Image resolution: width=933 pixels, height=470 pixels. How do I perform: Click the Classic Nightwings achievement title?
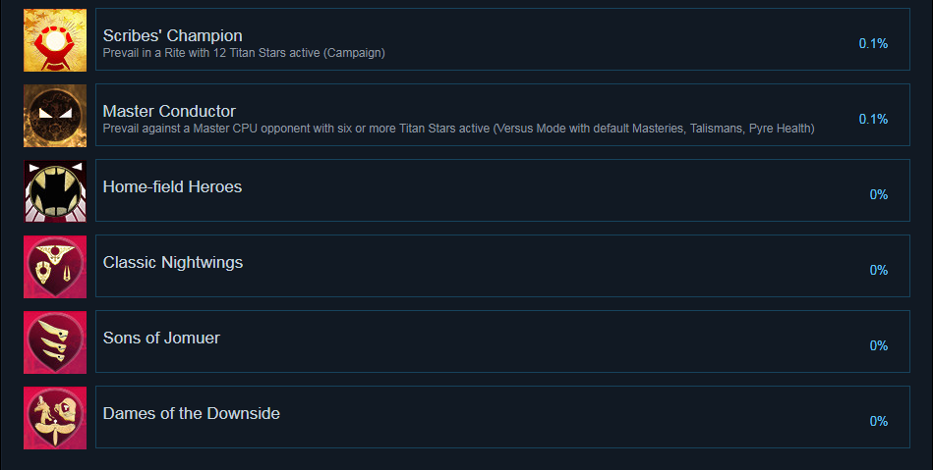click(173, 262)
